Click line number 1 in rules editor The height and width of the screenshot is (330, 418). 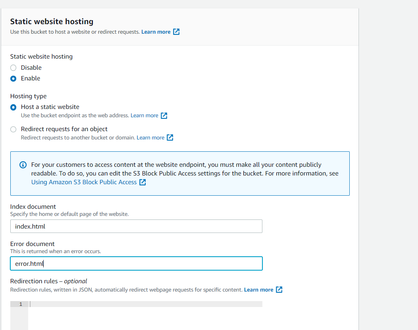click(21, 304)
